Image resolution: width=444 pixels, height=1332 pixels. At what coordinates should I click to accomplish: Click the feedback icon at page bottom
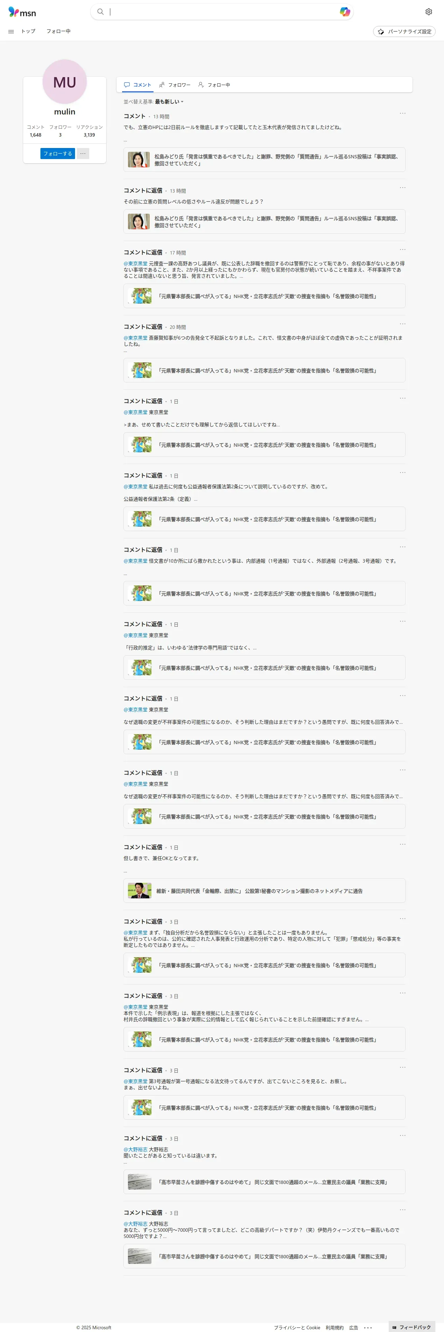pos(395,1328)
